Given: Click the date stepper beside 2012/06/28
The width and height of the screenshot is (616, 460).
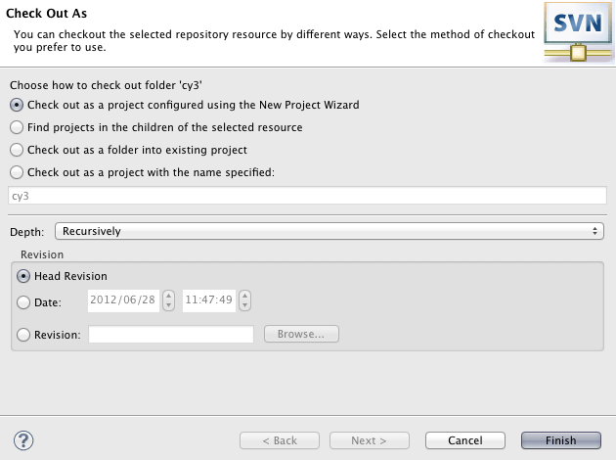Looking at the screenshot, I should pyautogui.click(x=168, y=300).
